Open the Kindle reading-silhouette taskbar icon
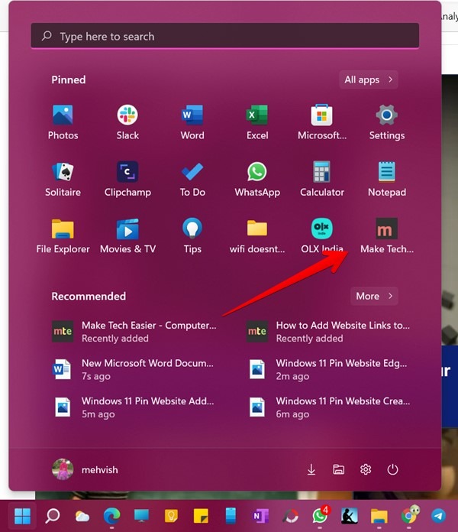Viewport: 458px width, 532px height. click(x=350, y=516)
